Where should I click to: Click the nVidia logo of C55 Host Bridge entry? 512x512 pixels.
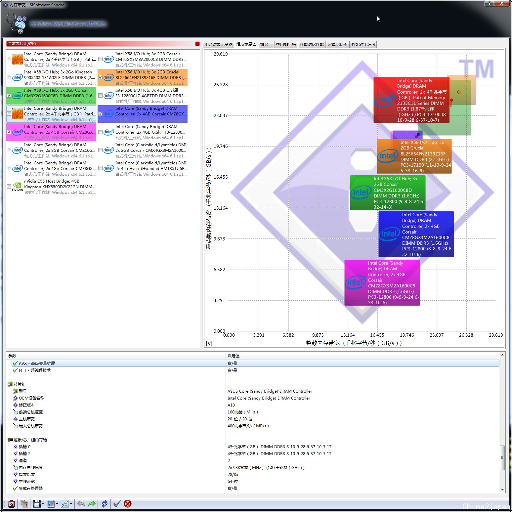[x=18, y=187]
